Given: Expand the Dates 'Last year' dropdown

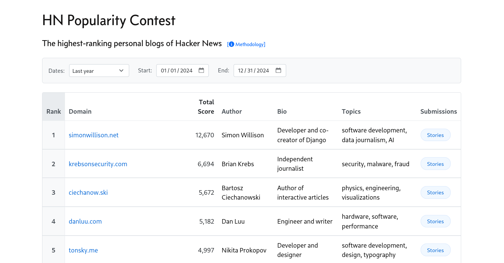Looking at the screenshot, I should 99,71.
